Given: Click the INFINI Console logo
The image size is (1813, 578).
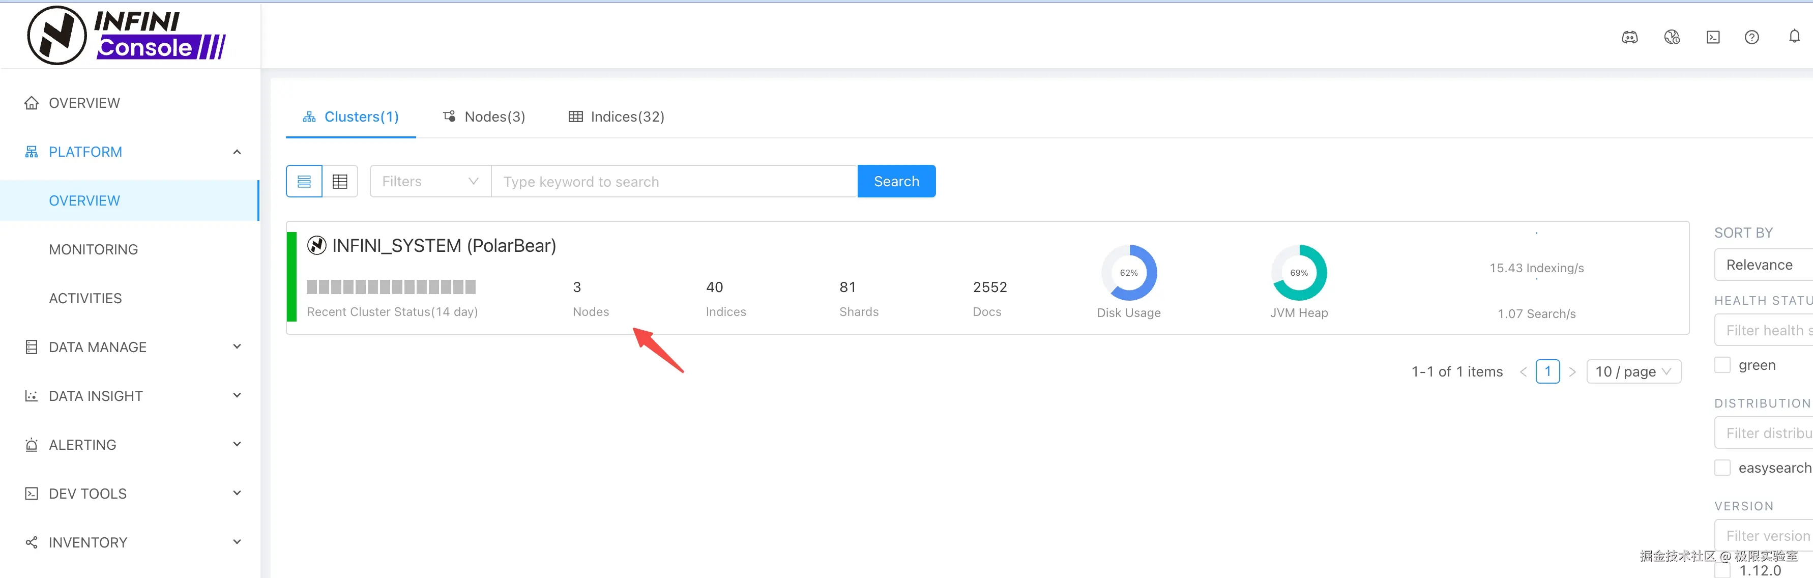Looking at the screenshot, I should 127,35.
